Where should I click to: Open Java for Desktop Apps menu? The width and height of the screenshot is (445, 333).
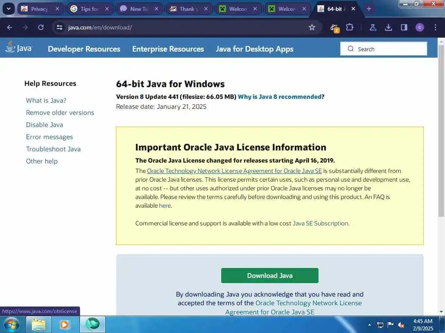click(255, 49)
